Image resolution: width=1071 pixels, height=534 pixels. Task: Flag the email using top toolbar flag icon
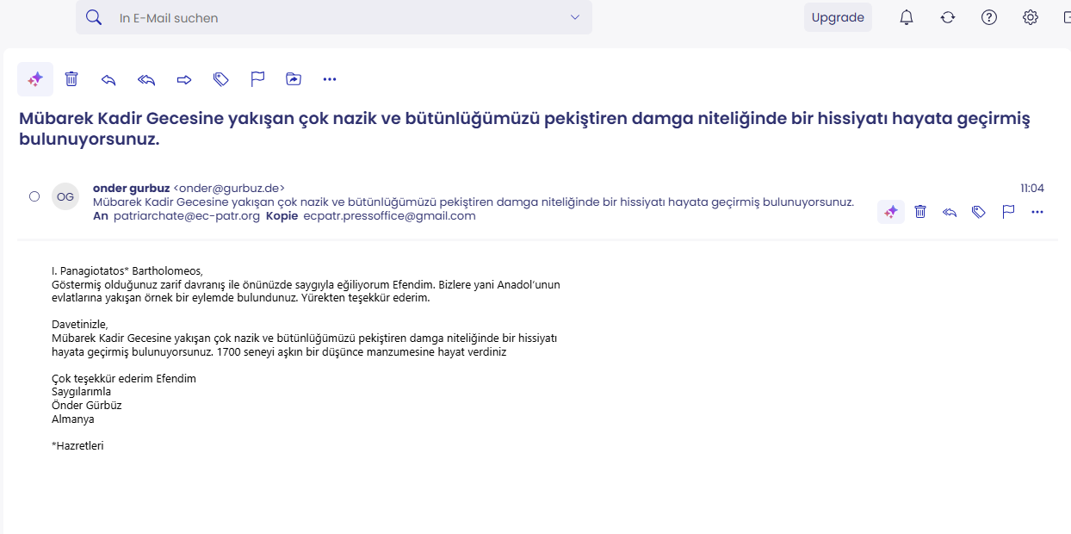point(257,79)
